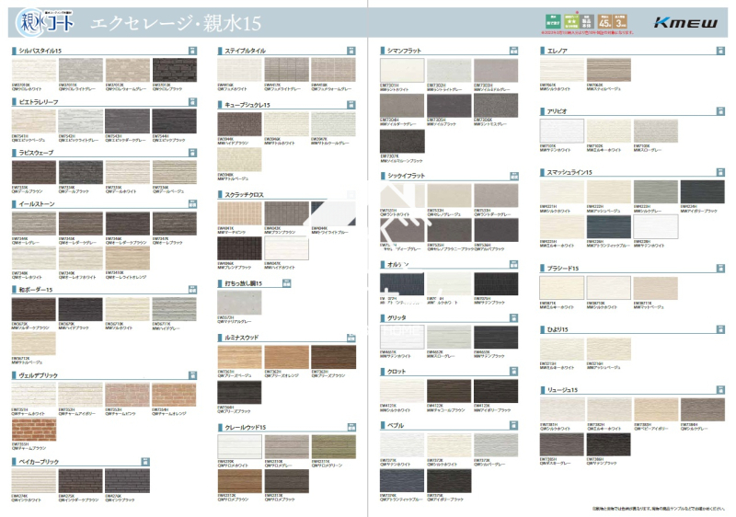Click the icon beside the シルバスタイル15 heading
The width and height of the screenshot is (736, 517).
click(x=191, y=51)
